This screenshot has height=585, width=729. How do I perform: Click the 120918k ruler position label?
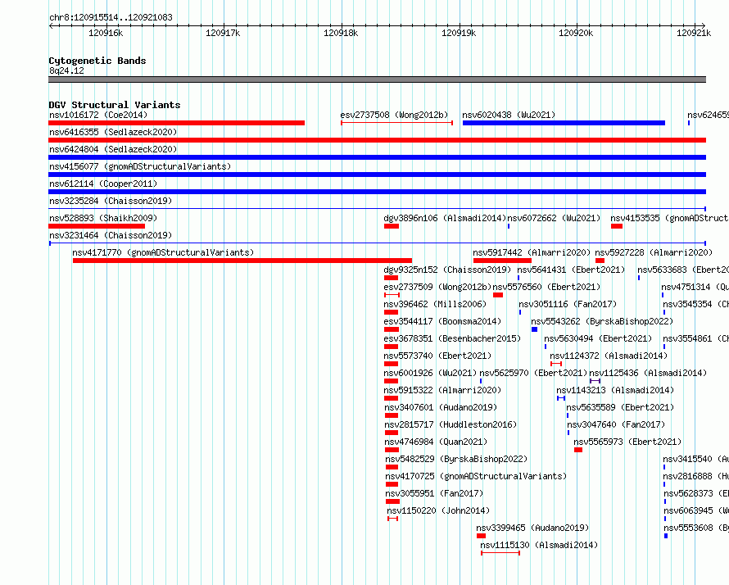pyautogui.click(x=341, y=33)
